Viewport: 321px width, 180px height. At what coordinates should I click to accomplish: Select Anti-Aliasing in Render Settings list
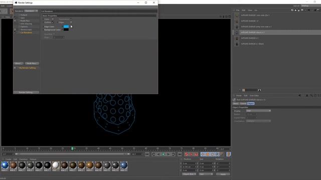[26, 23]
